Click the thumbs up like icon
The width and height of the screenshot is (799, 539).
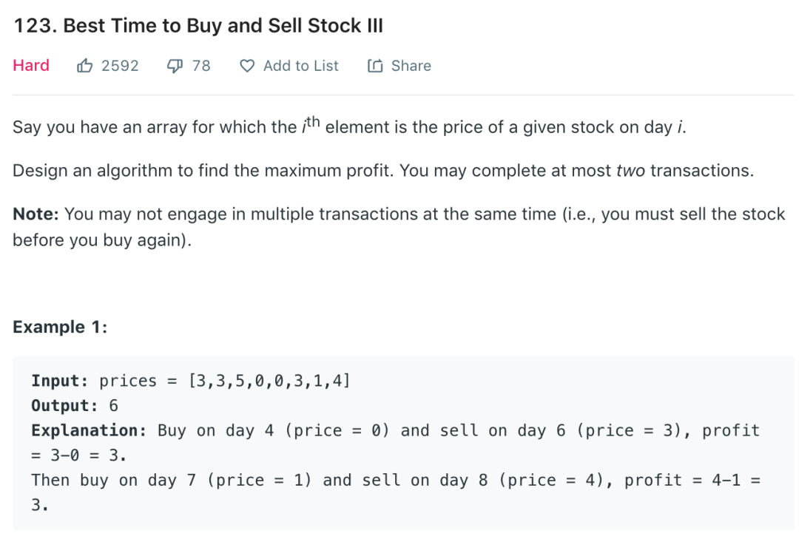point(84,66)
